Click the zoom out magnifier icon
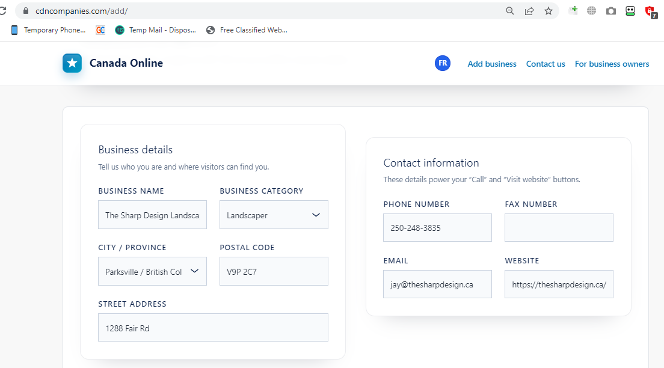This screenshot has width=664, height=368. point(510,11)
